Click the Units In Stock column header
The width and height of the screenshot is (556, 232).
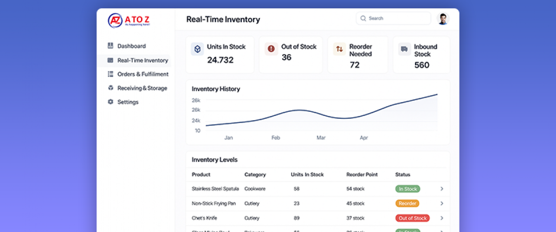coord(307,174)
